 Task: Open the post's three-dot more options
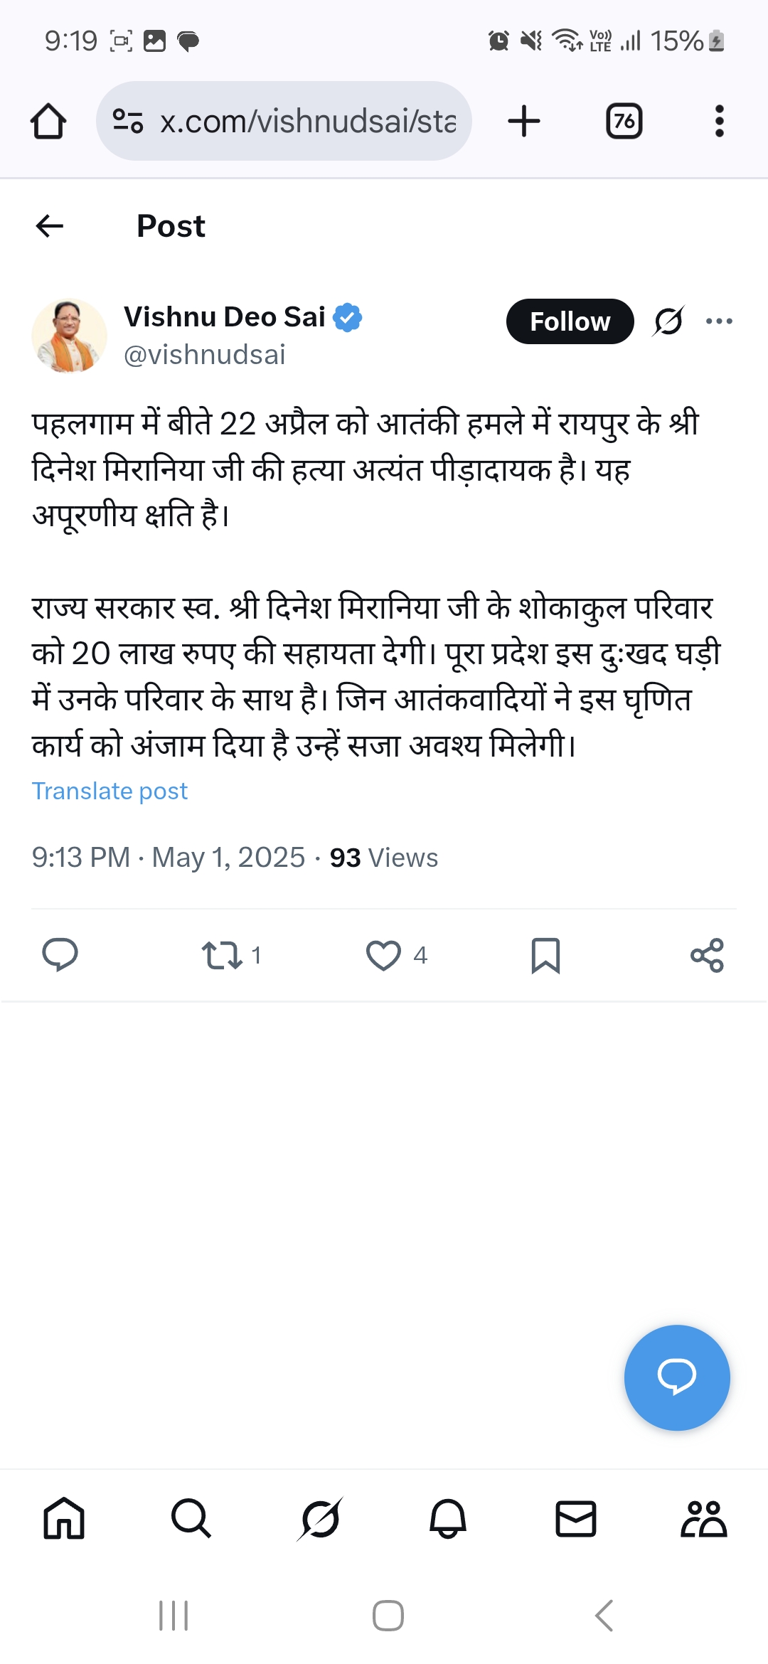719,321
